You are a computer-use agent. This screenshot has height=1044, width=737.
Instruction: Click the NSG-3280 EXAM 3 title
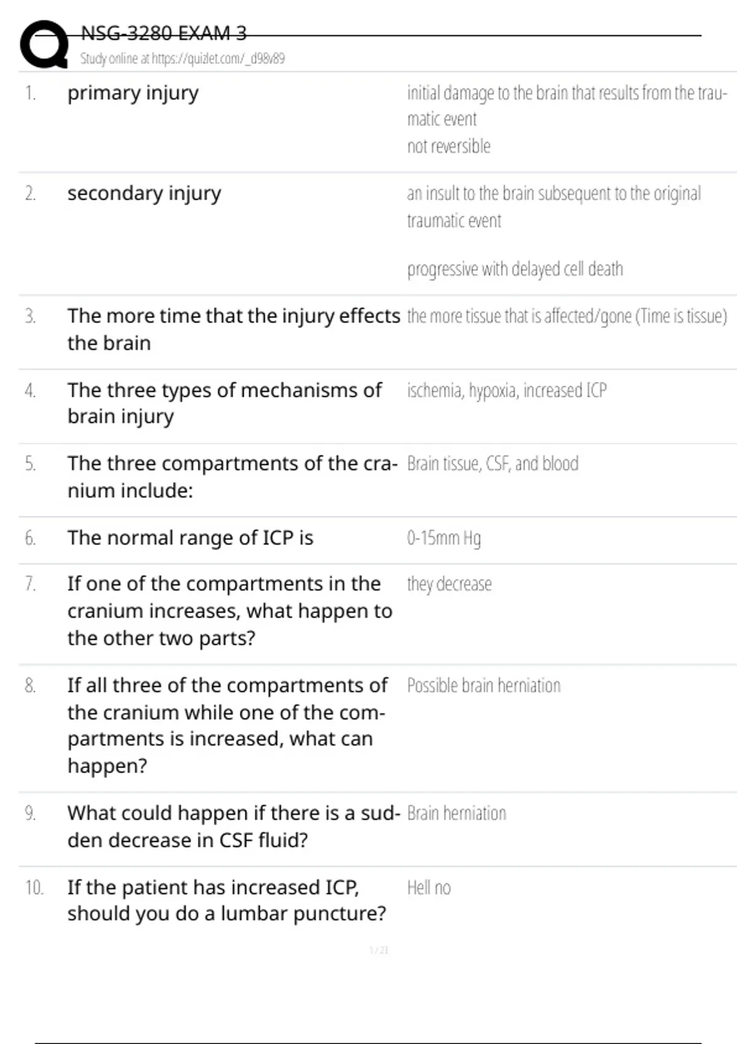pos(163,33)
